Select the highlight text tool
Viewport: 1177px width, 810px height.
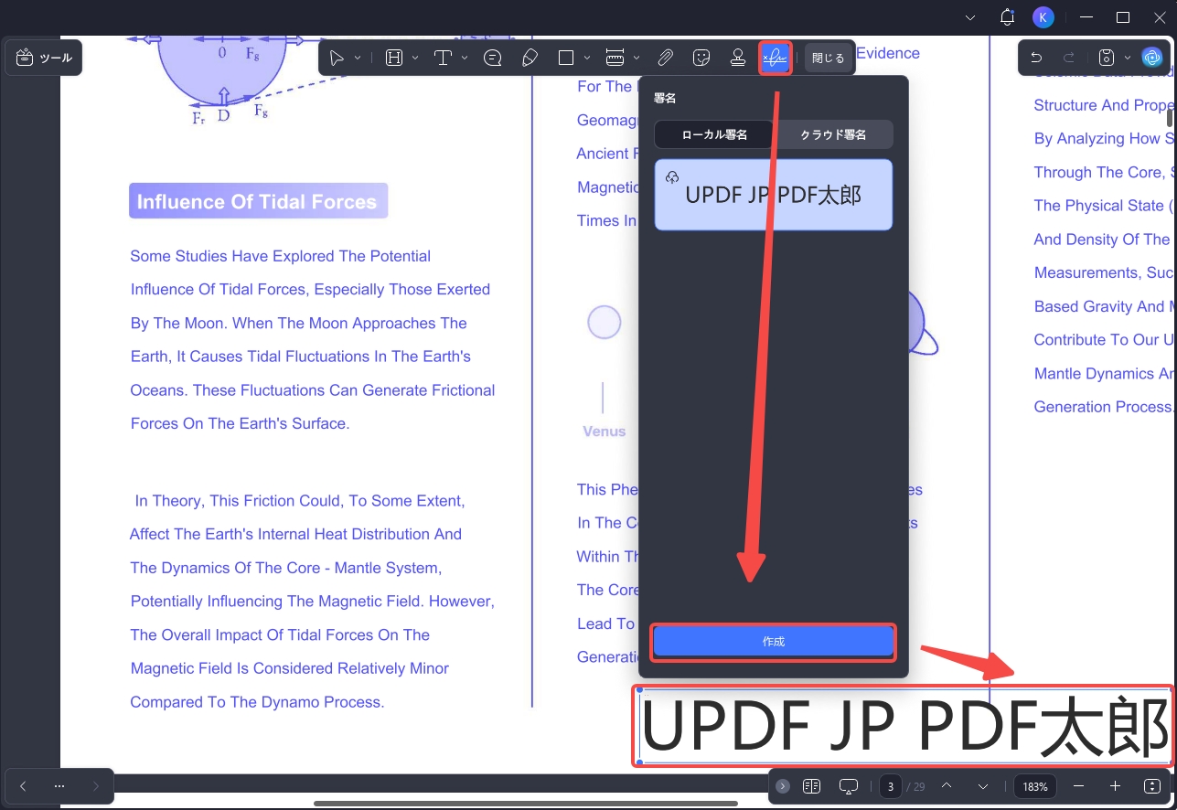pyautogui.click(x=394, y=58)
